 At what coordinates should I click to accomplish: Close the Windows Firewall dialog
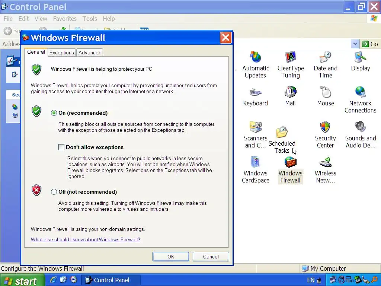[225, 38]
